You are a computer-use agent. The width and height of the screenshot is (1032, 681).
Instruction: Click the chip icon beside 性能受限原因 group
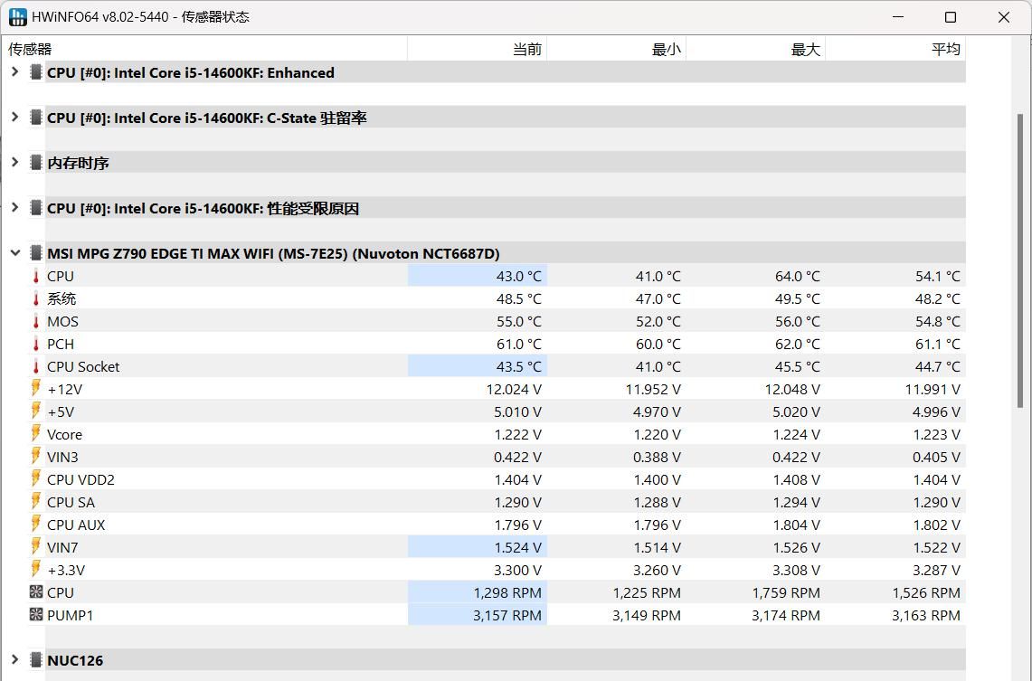coord(36,208)
